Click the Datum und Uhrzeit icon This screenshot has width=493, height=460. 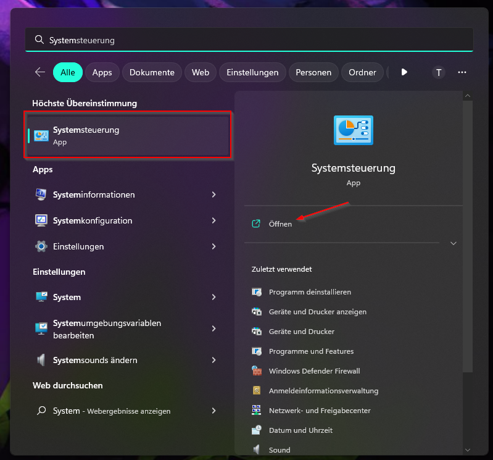coord(257,430)
